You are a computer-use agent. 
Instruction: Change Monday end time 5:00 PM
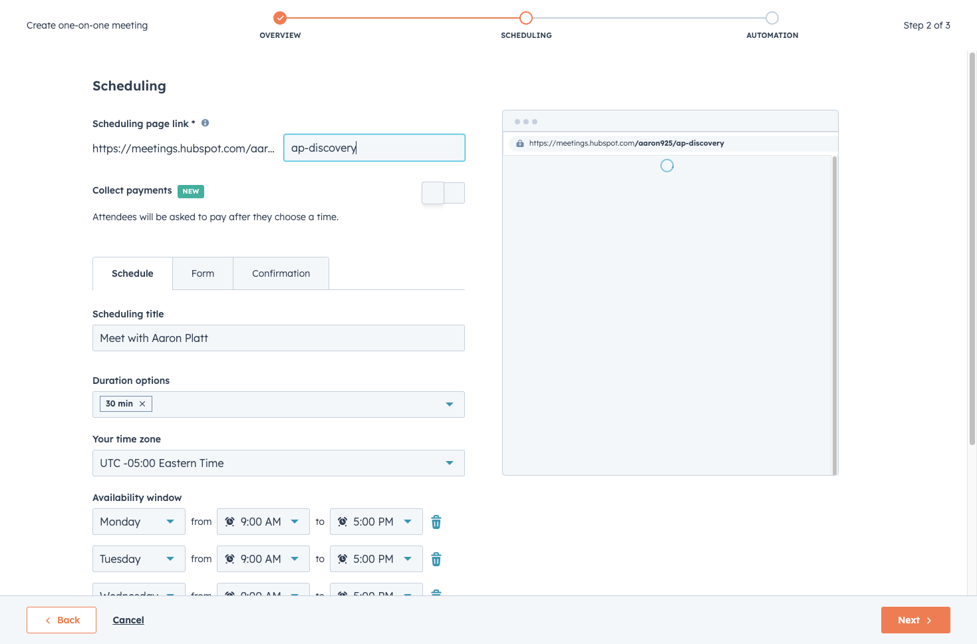(x=376, y=522)
